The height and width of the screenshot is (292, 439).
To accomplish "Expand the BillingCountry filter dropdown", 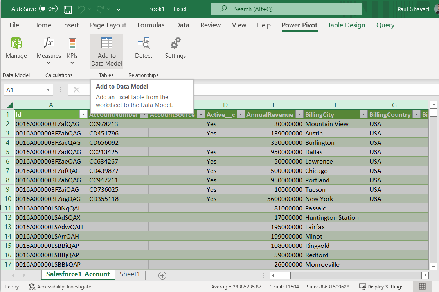I will [416, 114].
